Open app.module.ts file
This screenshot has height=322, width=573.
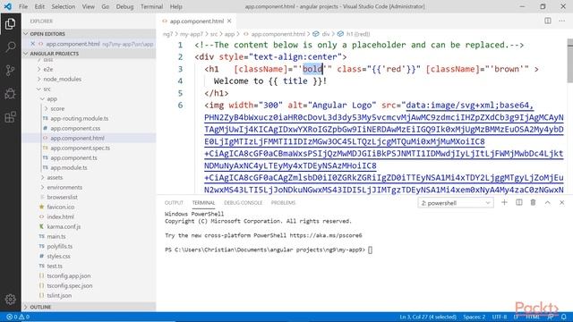69,167
